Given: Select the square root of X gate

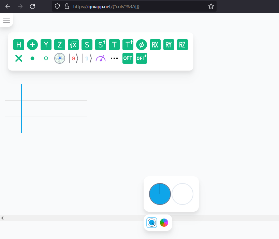Looking at the screenshot, I should pos(73,45).
